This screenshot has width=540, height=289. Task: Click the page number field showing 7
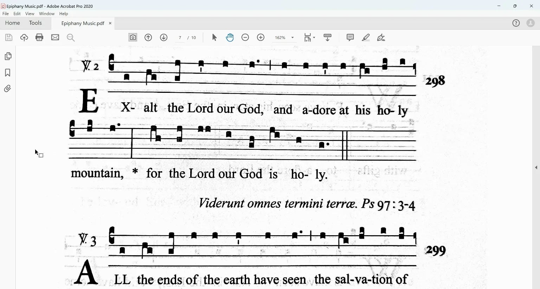point(180,38)
